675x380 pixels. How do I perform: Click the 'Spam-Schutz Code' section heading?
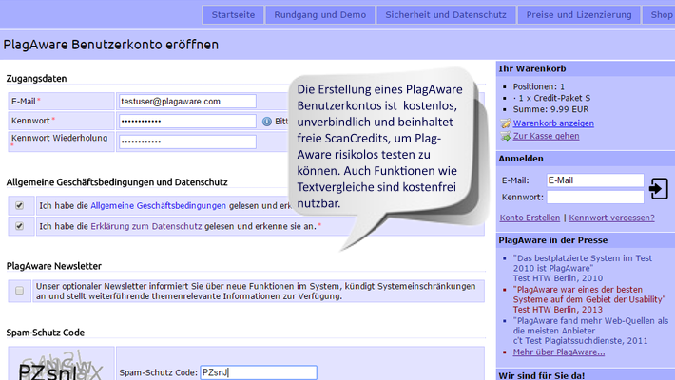pos(46,332)
